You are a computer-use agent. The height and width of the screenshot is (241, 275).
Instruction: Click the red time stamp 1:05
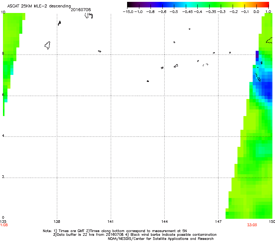pyautogui.click(x=4, y=225)
